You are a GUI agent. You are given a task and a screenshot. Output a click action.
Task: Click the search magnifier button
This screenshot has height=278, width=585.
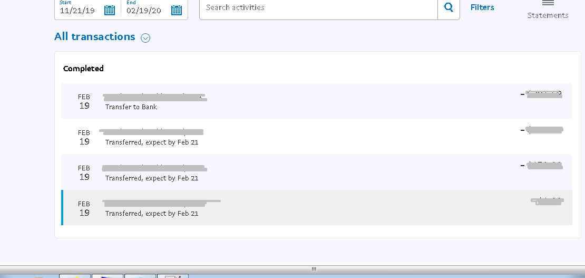tap(448, 7)
